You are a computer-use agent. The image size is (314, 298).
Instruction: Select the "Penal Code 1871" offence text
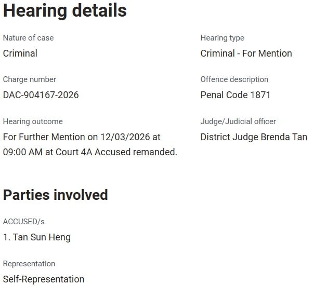coord(235,95)
